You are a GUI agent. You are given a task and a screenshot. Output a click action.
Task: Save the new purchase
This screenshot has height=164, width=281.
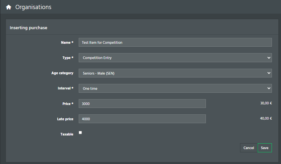pyautogui.click(x=264, y=148)
